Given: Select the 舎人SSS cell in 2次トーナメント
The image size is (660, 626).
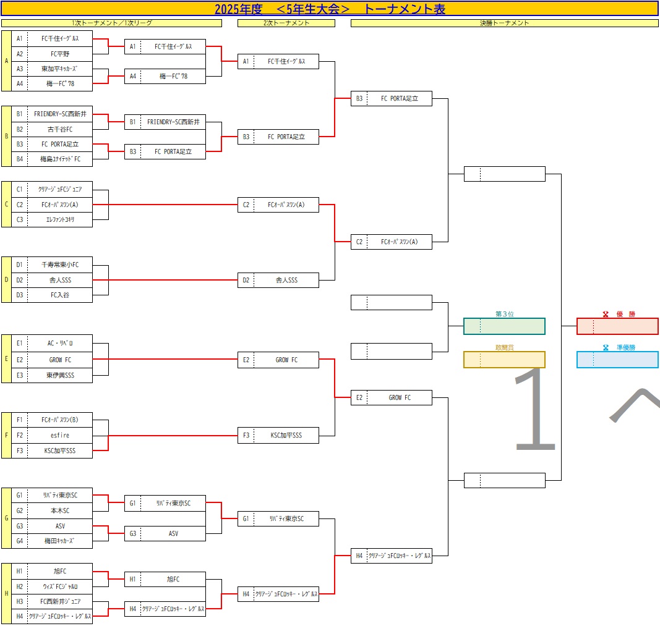Looking at the screenshot, I should [x=286, y=281].
